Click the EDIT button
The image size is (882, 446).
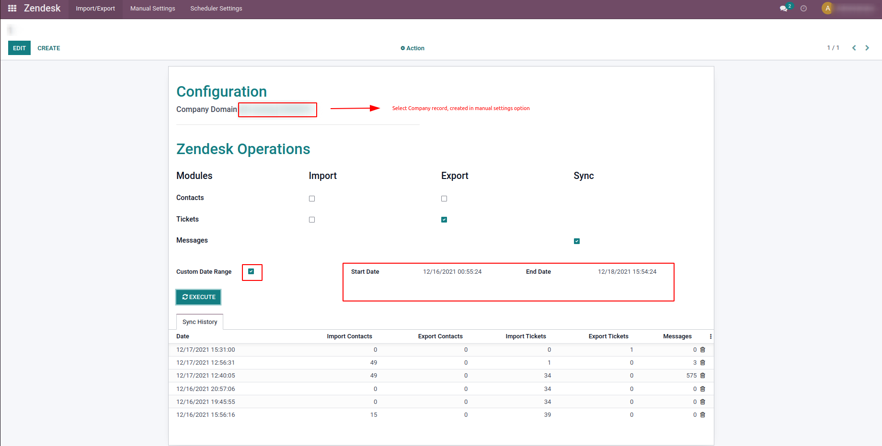(x=19, y=48)
